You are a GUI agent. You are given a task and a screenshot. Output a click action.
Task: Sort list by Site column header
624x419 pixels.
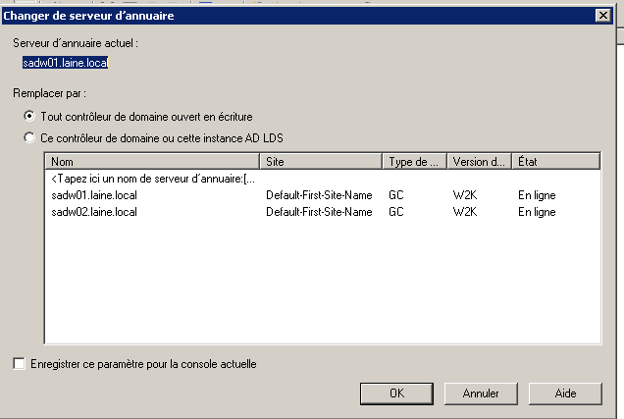click(x=321, y=162)
